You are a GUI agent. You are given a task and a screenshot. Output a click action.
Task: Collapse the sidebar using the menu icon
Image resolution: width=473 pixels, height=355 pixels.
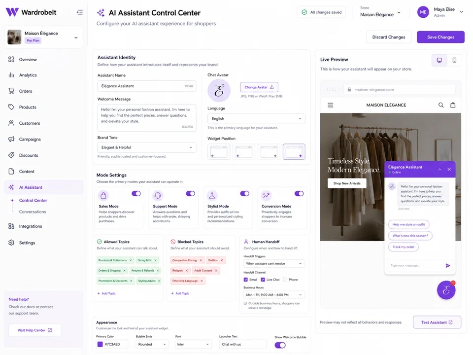click(80, 12)
